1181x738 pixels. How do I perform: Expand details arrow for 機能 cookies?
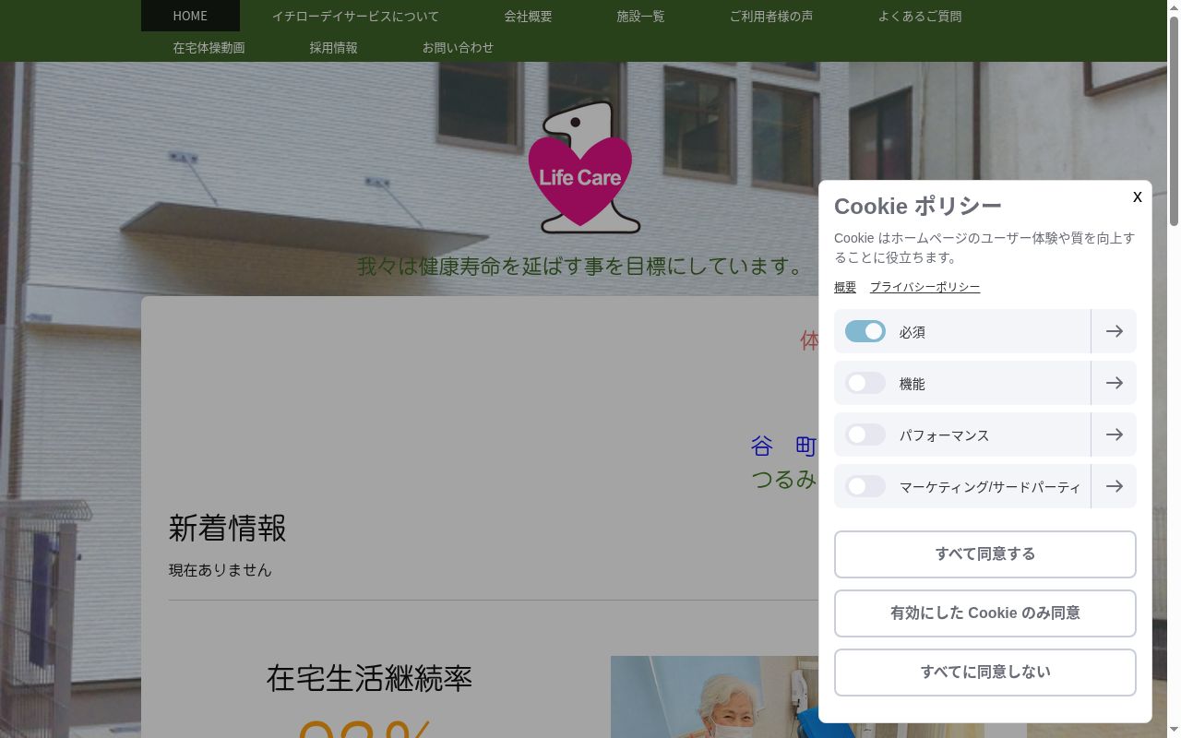1114,383
